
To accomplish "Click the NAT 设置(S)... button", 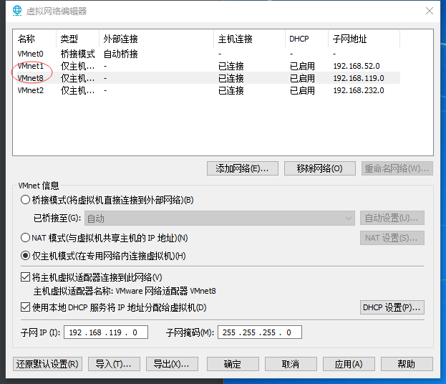I will tap(392, 238).
